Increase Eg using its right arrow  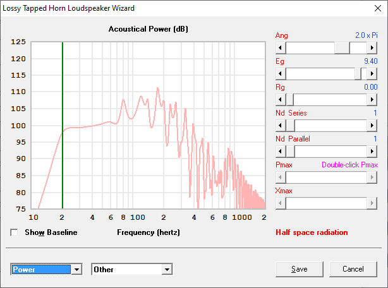click(x=372, y=74)
